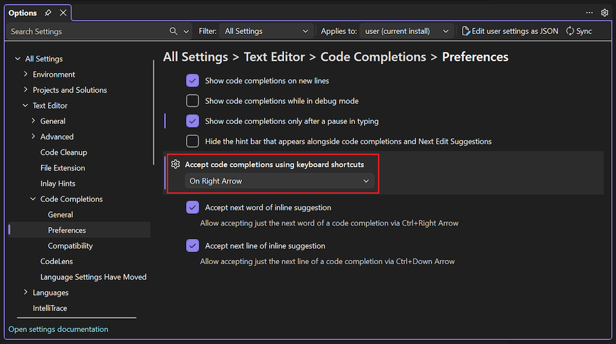Enable completions while in debug mode
Image resolution: width=616 pixels, height=344 pixels.
(x=192, y=101)
